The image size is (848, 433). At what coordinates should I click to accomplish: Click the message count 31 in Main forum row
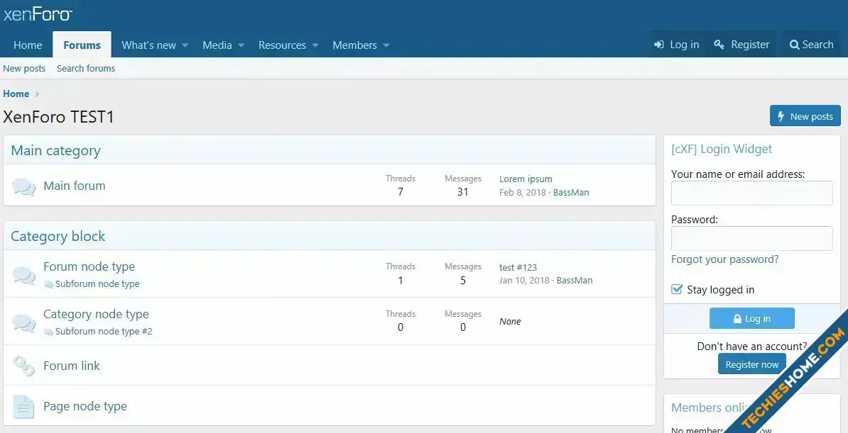point(463,192)
